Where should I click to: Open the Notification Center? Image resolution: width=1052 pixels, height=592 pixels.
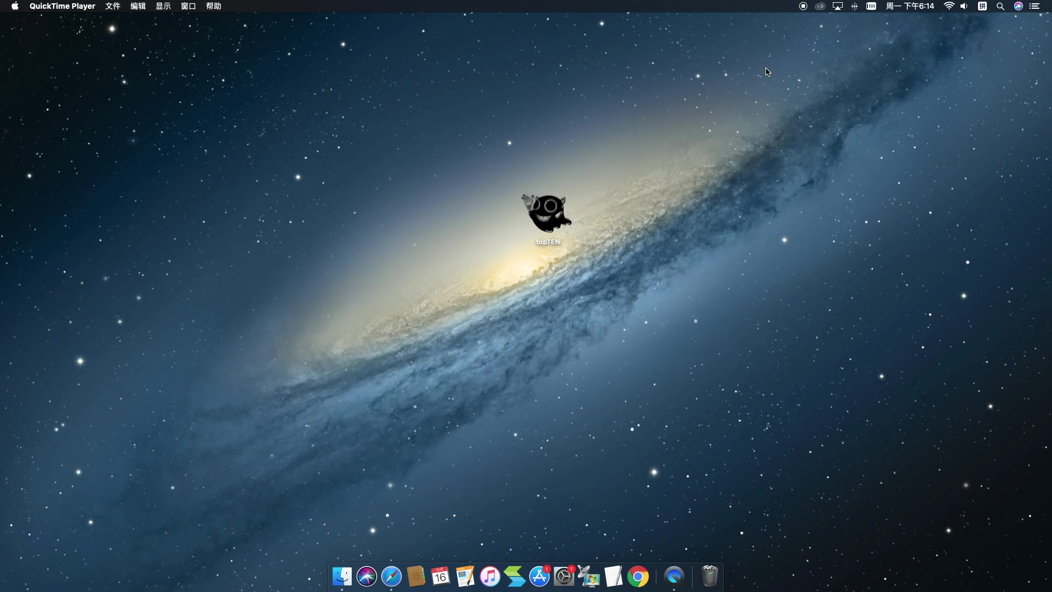1034,6
